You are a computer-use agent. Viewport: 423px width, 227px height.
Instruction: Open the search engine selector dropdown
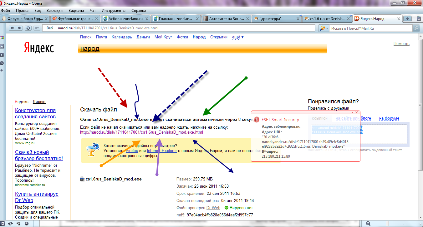(x=324, y=28)
